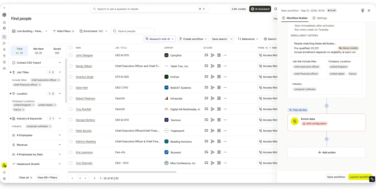Send email to Robert Peterson

click(x=212, y=98)
